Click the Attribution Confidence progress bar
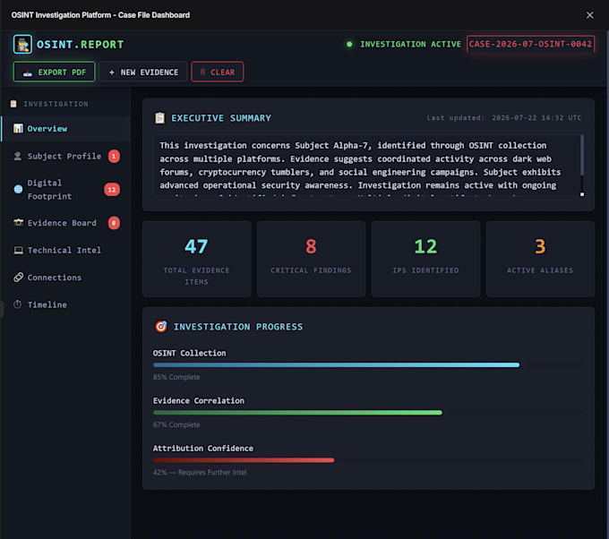 pos(368,460)
